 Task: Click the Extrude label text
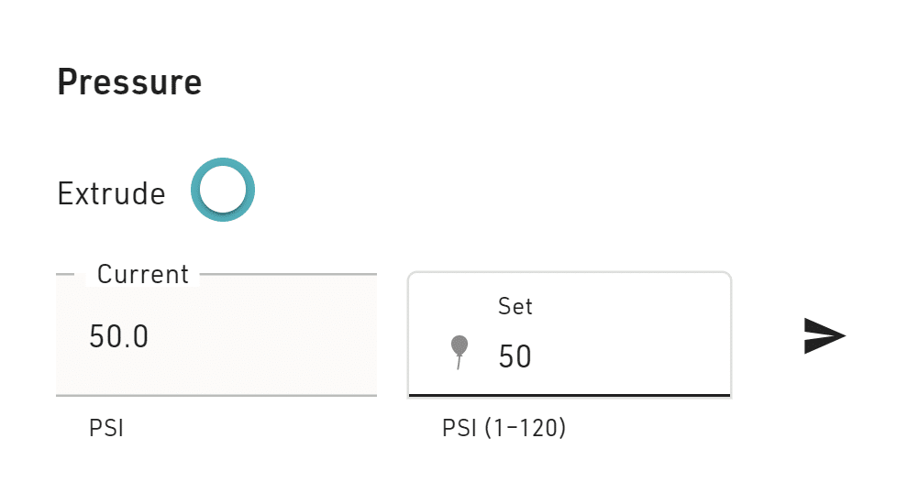coord(111,194)
